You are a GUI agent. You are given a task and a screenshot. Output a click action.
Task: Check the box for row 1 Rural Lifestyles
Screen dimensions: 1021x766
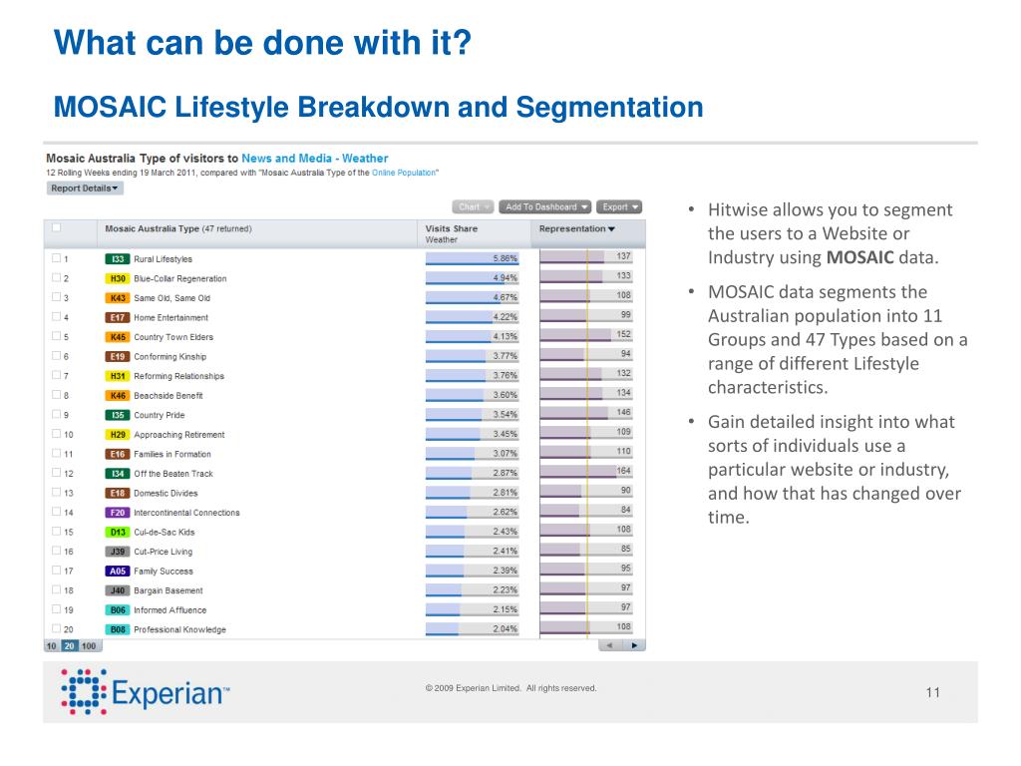[57, 258]
